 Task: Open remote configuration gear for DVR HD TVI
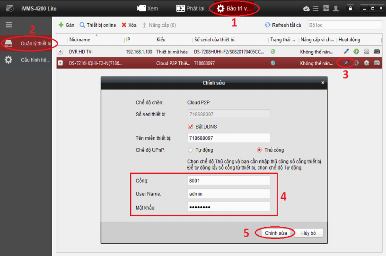click(x=366, y=51)
